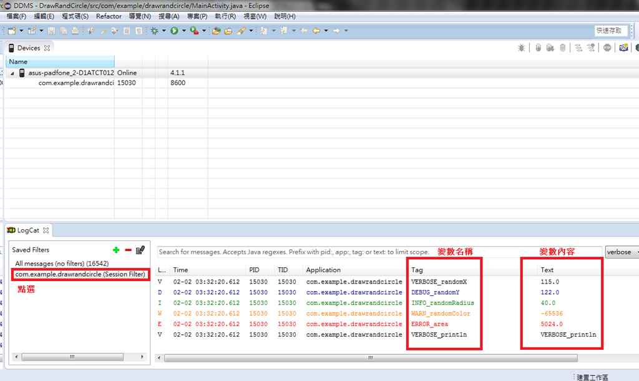Click the Name column header in Devices
This screenshot has width=639, height=381.
coord(60,62)
